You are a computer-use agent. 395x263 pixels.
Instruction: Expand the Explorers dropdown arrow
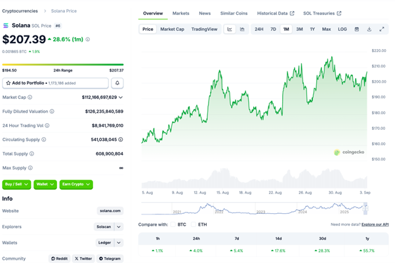[x=119, y=227]
